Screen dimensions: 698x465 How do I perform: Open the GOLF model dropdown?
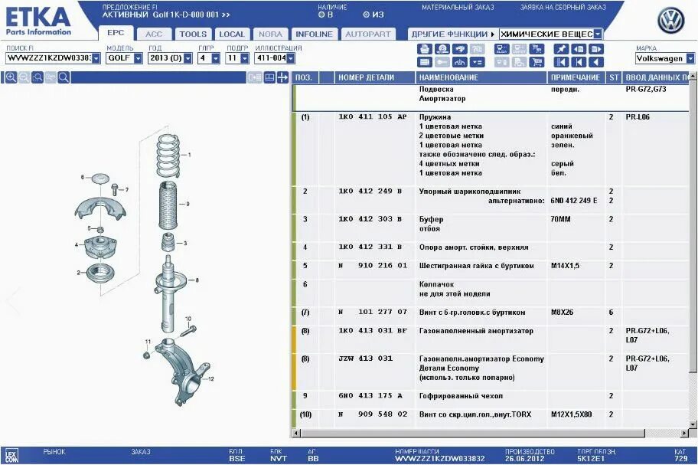pyautogui.click(x=138, y=58)
